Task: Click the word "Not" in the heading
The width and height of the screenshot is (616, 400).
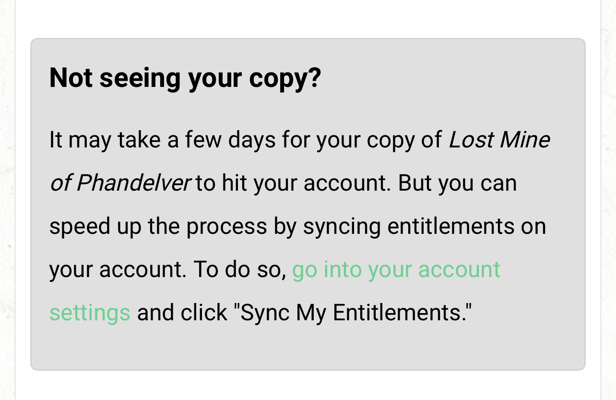Action: 70,78
